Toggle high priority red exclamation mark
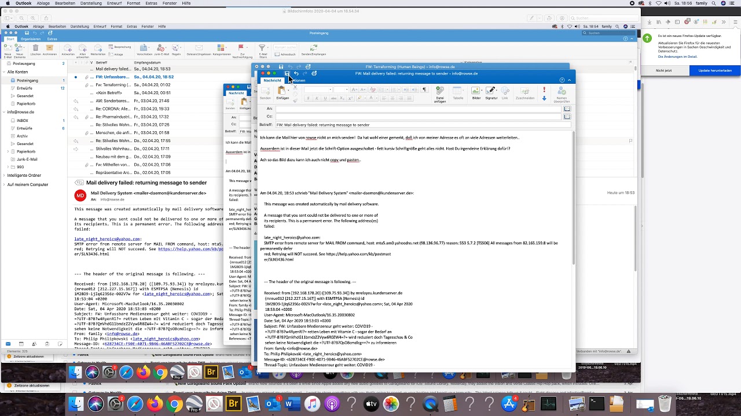Screen dimensions: 741x416 point(544,90)
